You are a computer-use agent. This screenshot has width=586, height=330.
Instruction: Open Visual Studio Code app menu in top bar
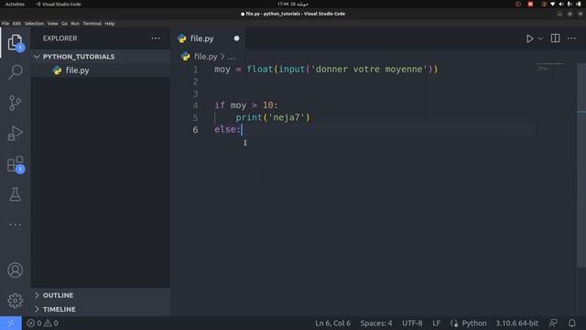pos(59,4)
